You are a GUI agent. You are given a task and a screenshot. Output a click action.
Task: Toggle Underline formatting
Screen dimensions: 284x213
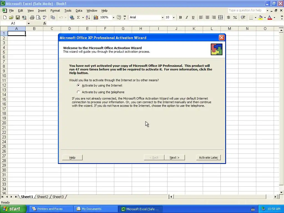193,17
